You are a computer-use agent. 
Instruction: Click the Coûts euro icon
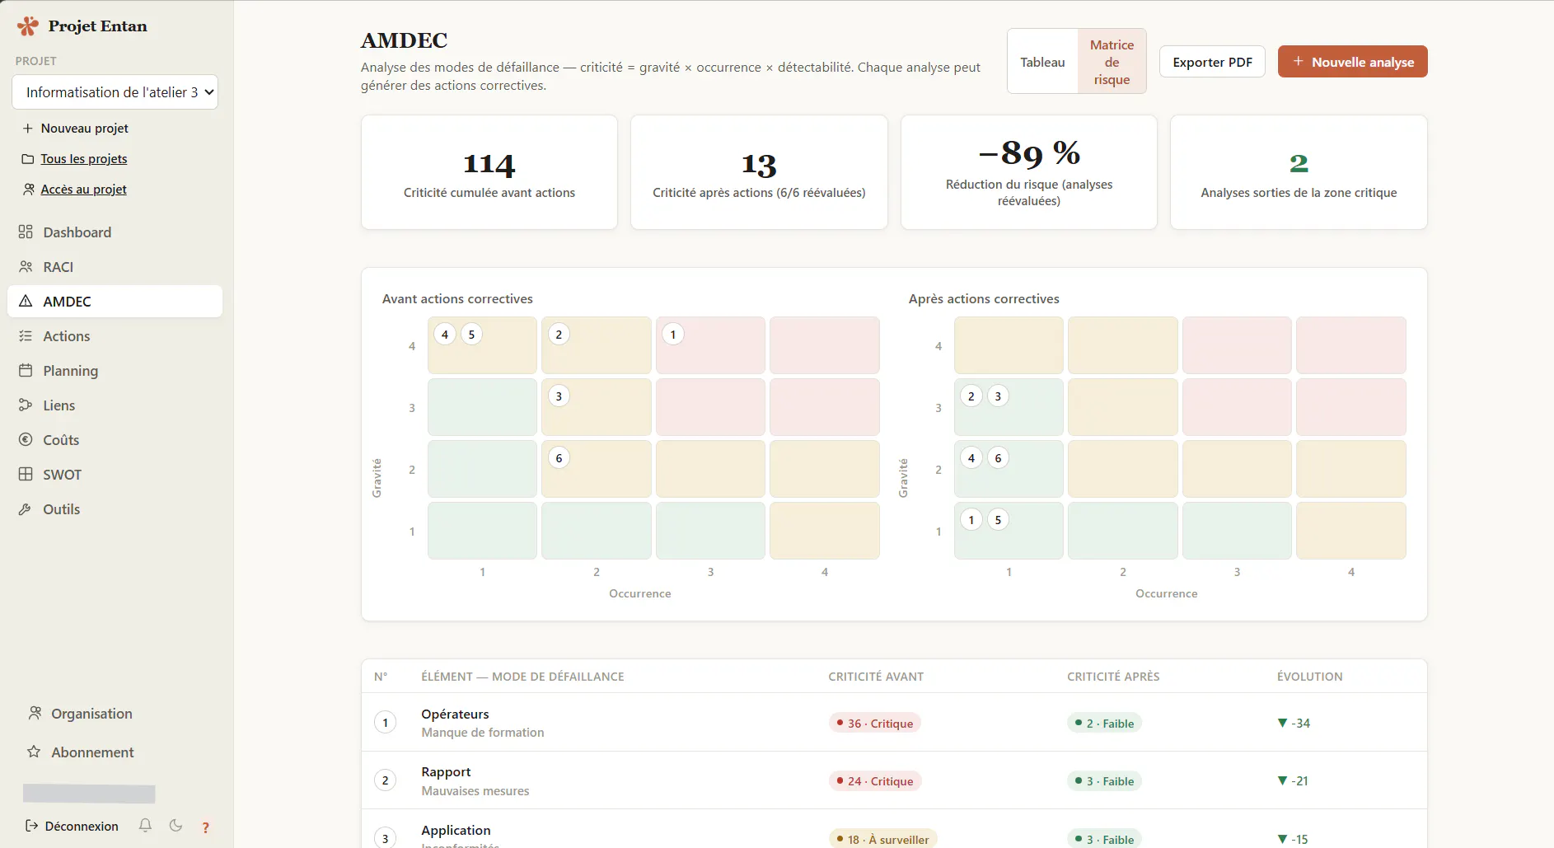26,440
